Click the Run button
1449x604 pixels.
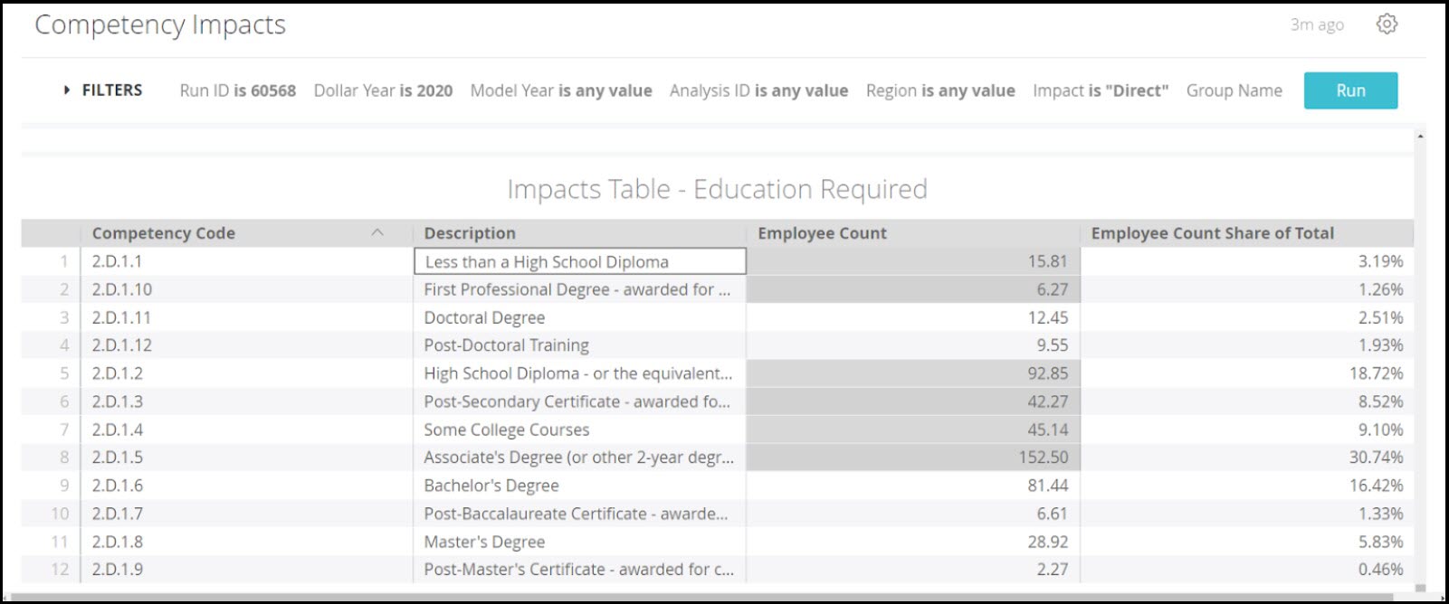(x=1349, y=90)
